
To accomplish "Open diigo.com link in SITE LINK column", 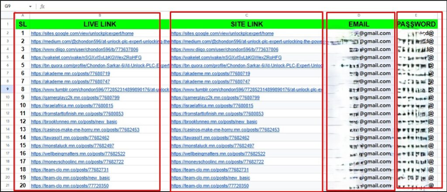I will click(x=225, y=49).
